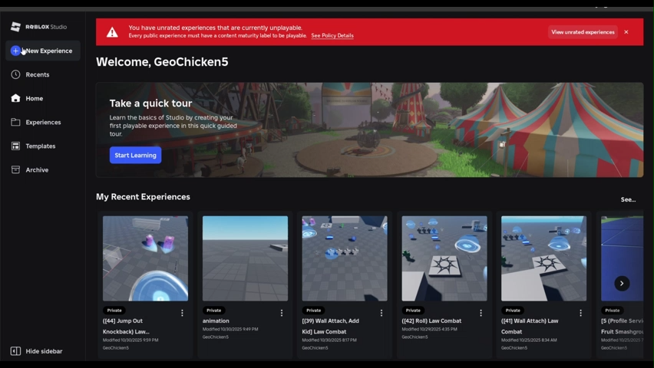Click '([41] Wall Attach) Law' title text
This screenshot has width=654, height=368.
[530, 321]
